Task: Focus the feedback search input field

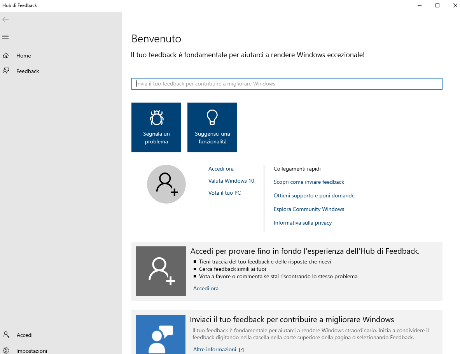Action: pyautogui.click(x=287, y=84)
